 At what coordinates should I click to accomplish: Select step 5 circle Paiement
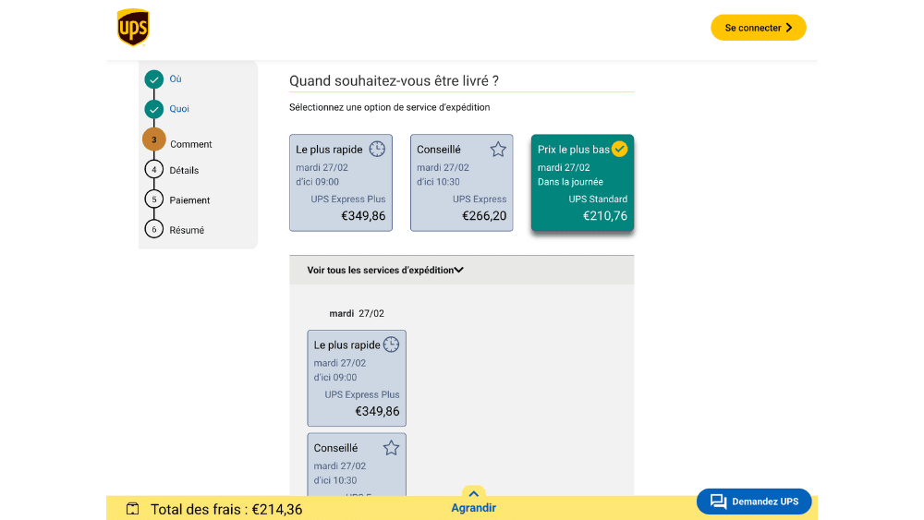pyautogui.click(x=153, y=200)
